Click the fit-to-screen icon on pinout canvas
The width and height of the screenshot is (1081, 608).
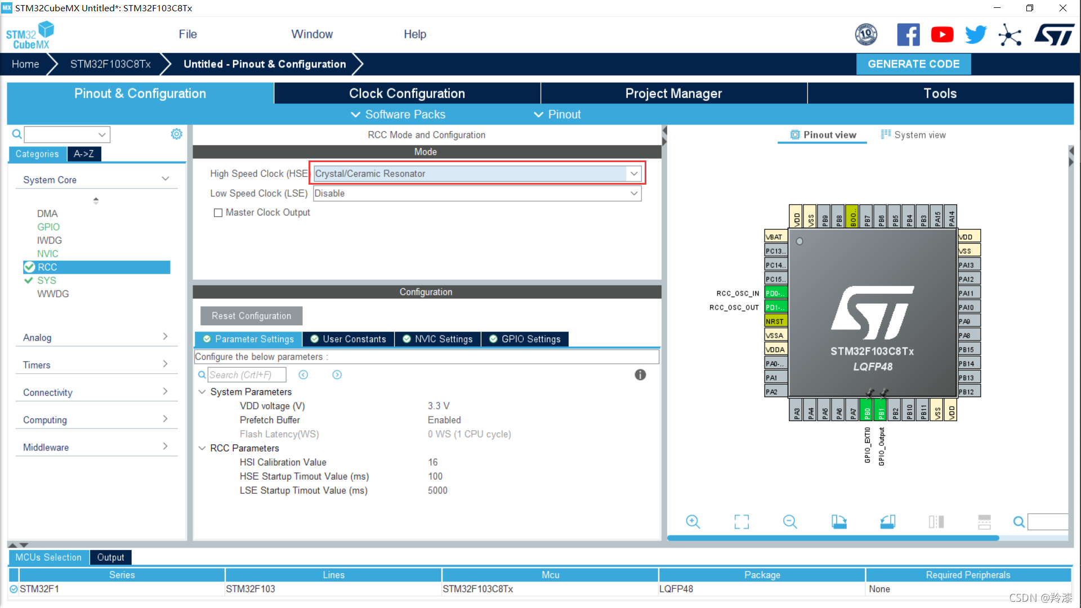pyautogui.click(x=740, y=521)
